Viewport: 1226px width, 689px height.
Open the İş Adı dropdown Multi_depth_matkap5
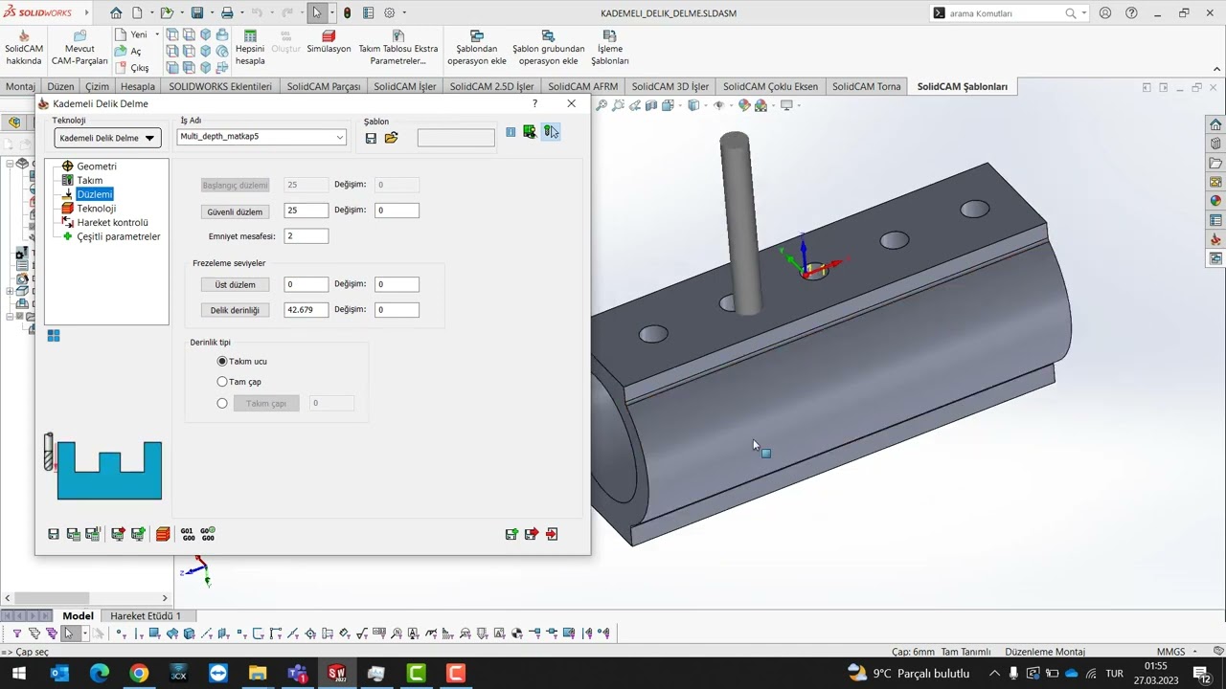[261, 137]
